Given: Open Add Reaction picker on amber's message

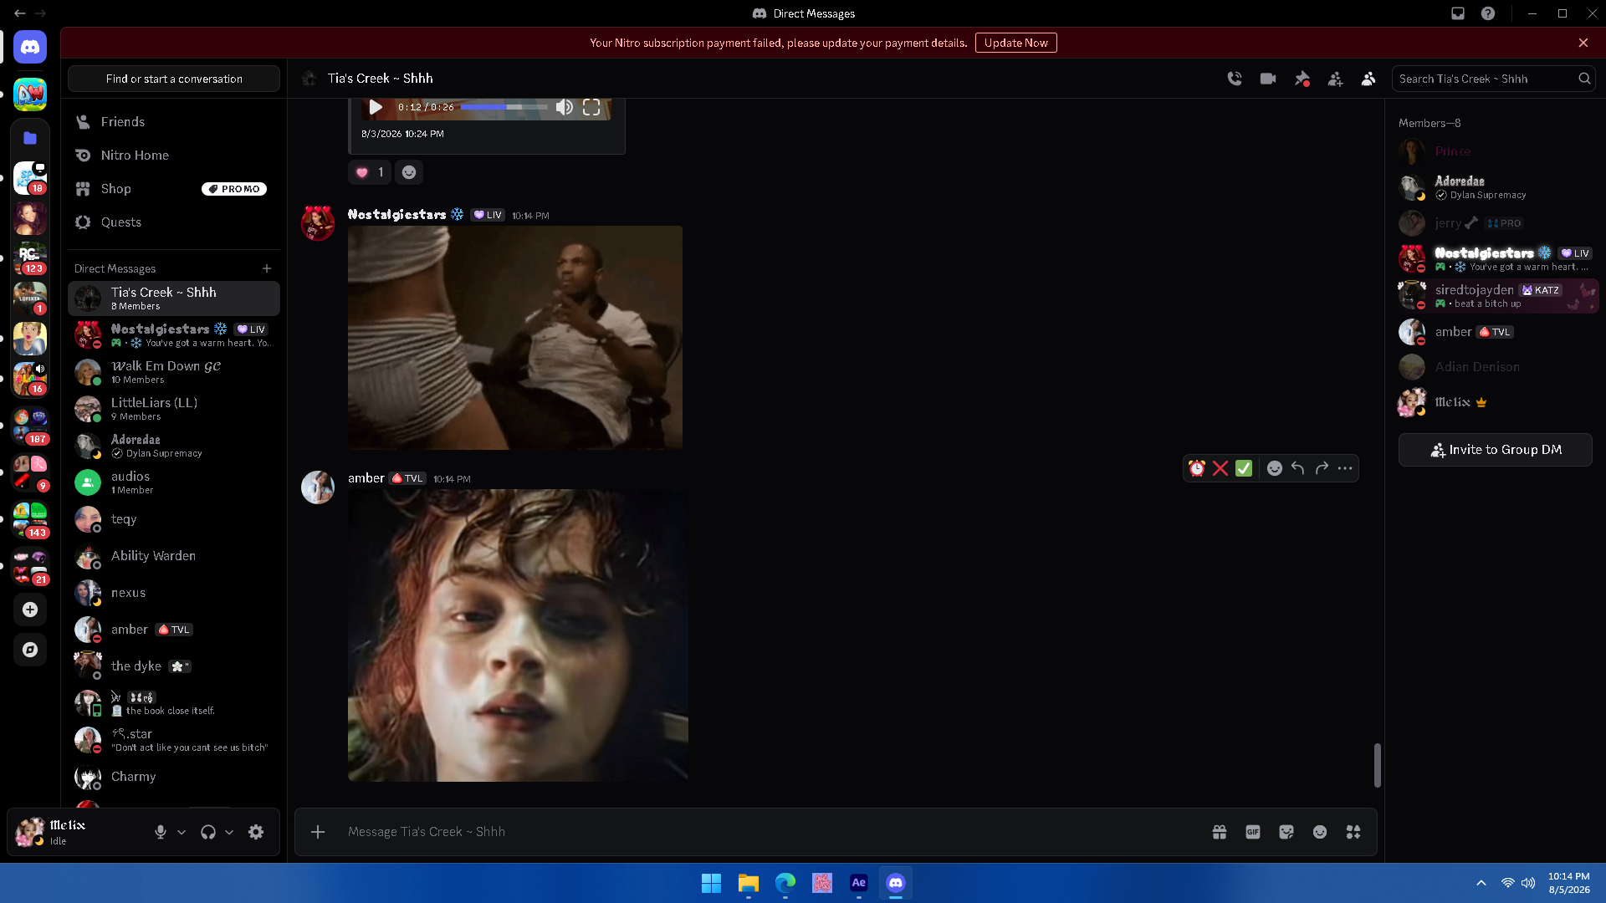Looking at the screenshot, I should [1275, 468].
